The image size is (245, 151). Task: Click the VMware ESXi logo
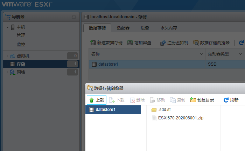pos(27,4)
